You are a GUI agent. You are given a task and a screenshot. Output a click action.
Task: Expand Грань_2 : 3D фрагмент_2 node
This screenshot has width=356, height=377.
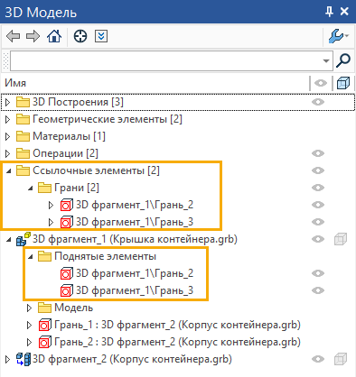pyautogui.click(x=29, y=342)
